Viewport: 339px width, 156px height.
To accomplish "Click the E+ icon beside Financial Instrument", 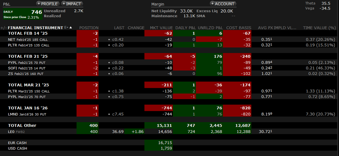I will [66, 28].
